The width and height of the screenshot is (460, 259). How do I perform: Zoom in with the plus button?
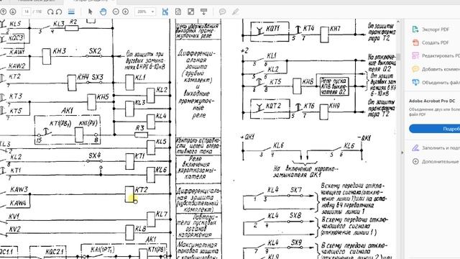point(125,12)
